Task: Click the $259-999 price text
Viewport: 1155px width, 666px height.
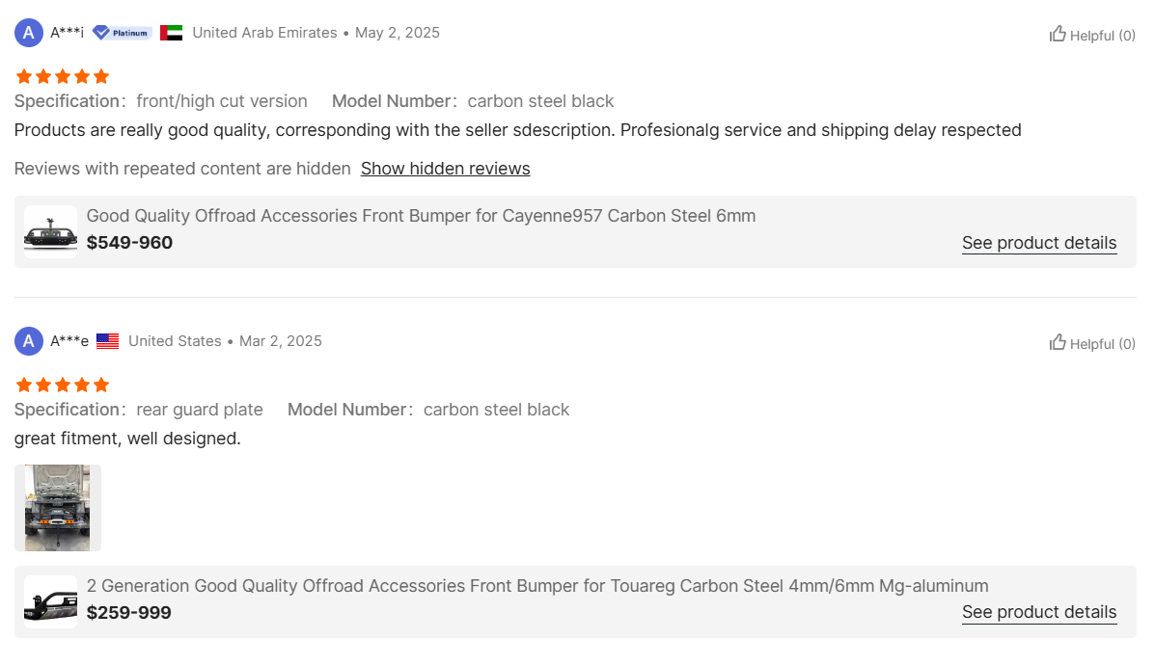Action: (x=128, y=612)
